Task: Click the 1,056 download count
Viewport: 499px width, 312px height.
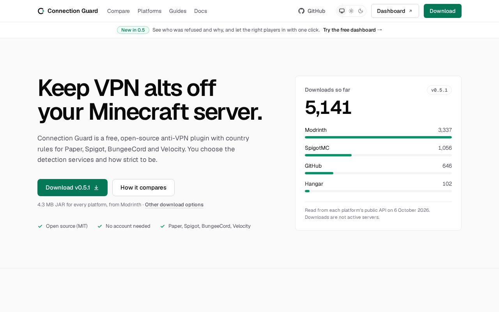Action: coord(445,148)
